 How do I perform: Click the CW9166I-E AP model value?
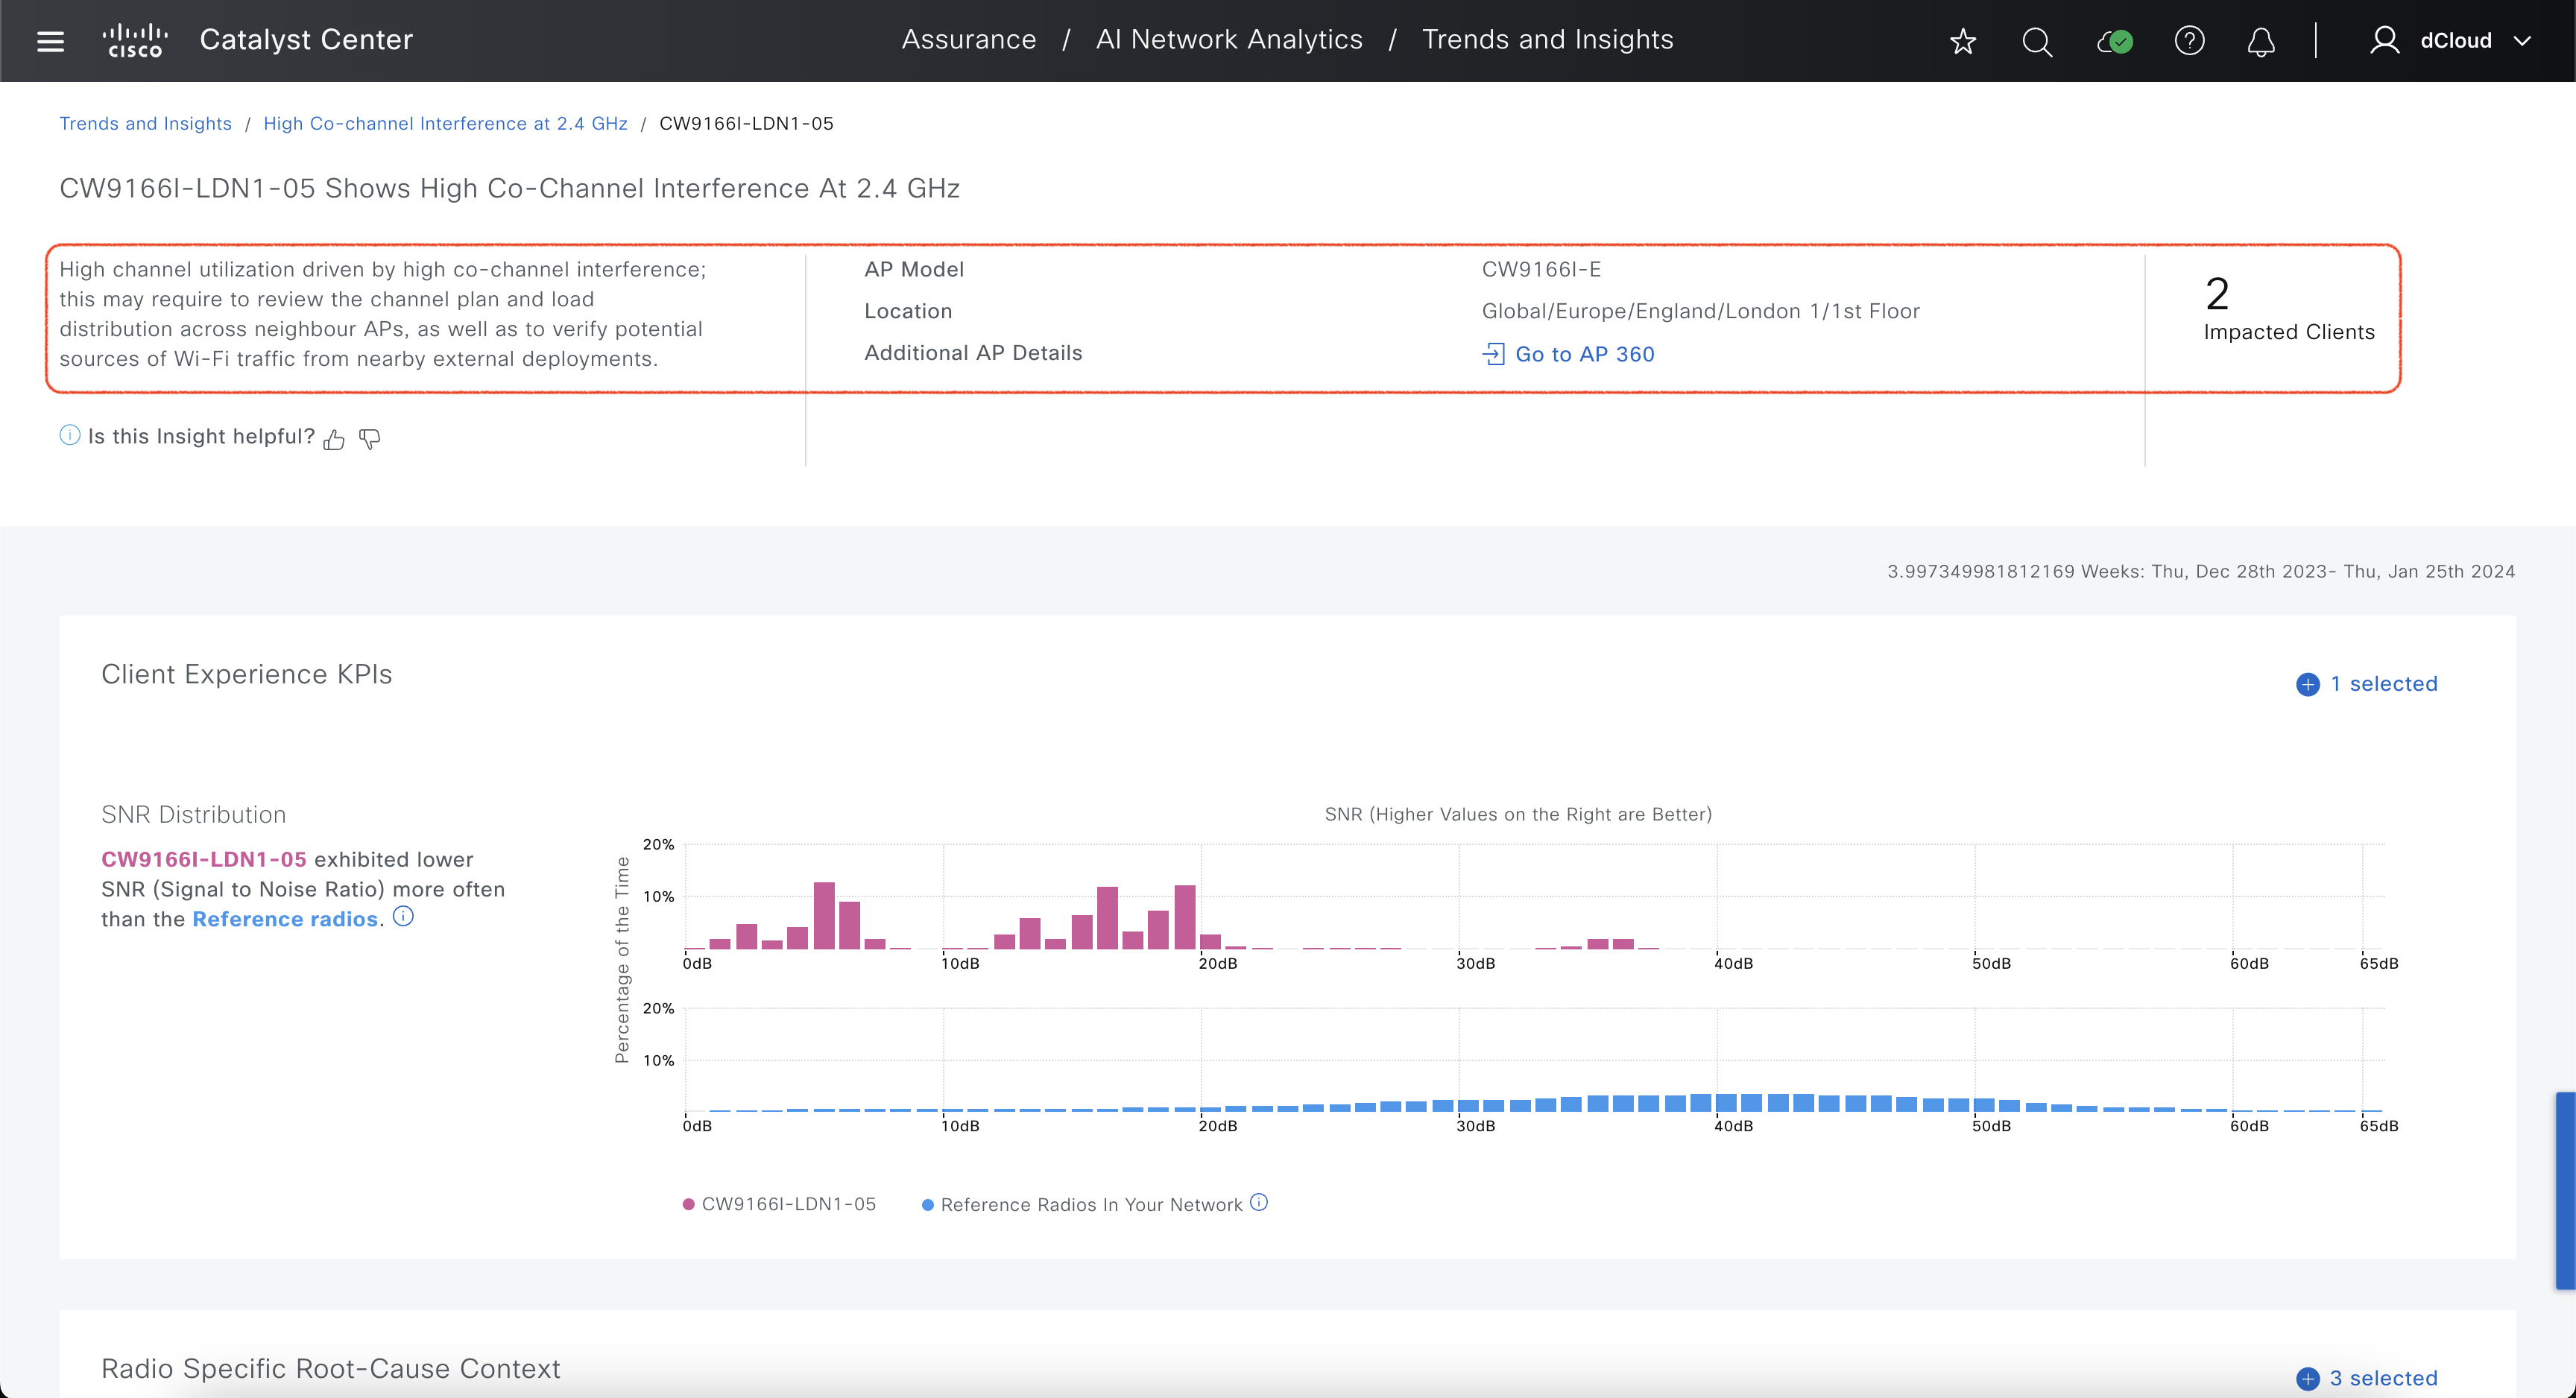(x=1541, y=269)
